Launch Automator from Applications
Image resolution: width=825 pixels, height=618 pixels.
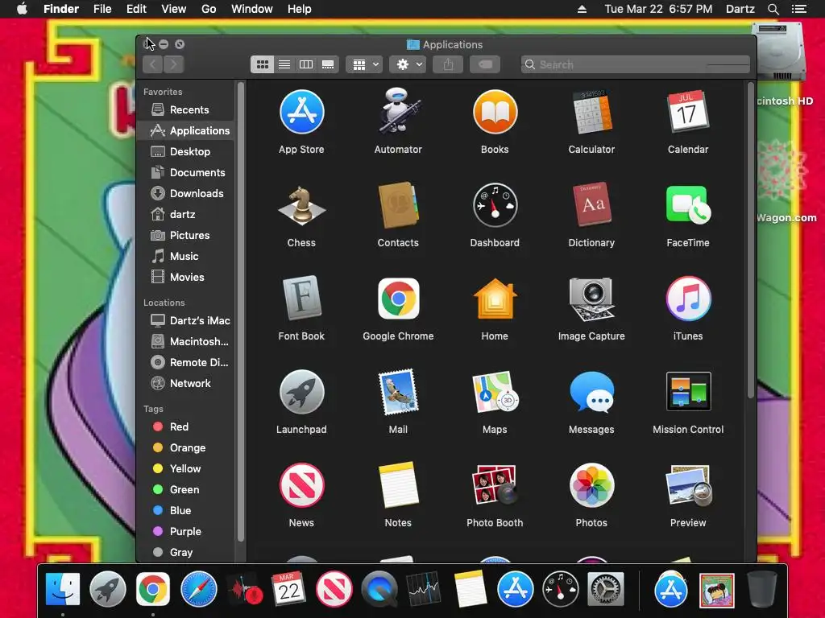[x=398, y=111]
